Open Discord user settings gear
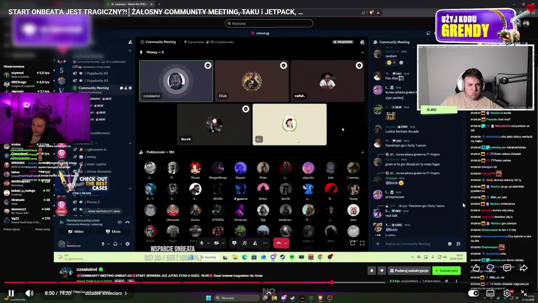 pyautogui.click(x=127, y=244)
